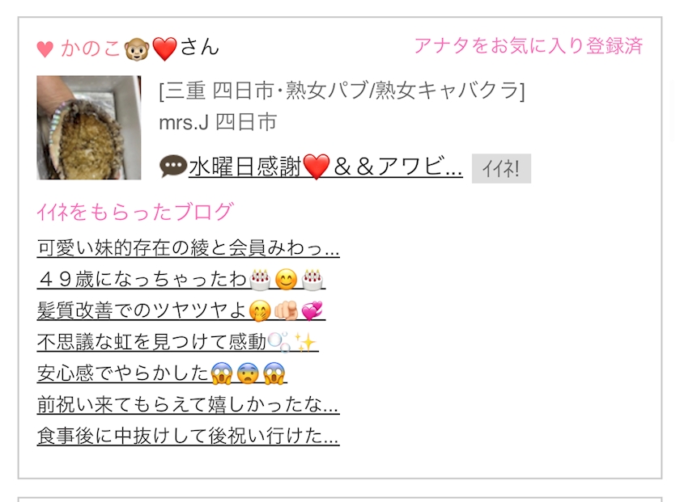
Task: Click the sparkling hearts emoji in the hair post
Action: coord(312,310)
